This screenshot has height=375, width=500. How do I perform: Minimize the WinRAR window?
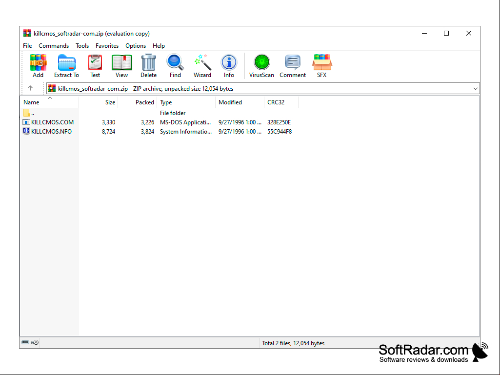pyautogui.click(x=424, y=33)
